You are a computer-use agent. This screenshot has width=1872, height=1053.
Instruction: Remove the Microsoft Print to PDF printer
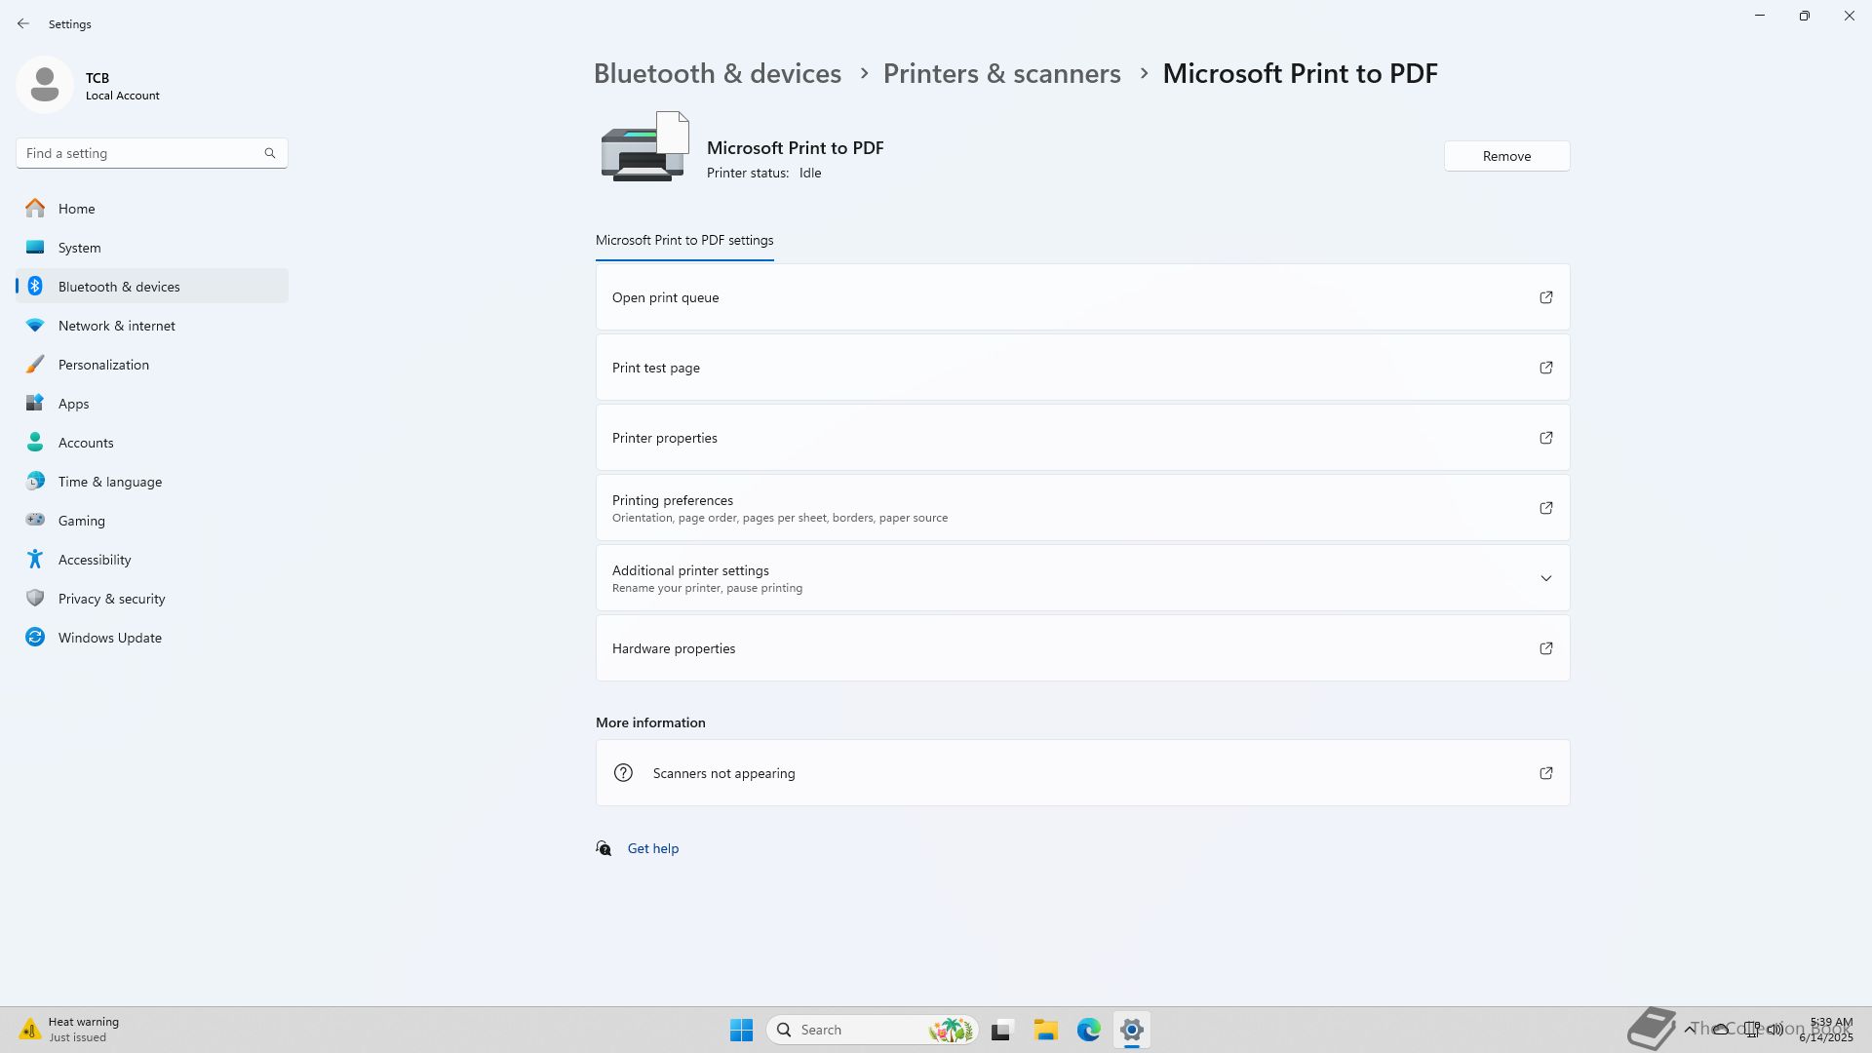point(1505,156)
